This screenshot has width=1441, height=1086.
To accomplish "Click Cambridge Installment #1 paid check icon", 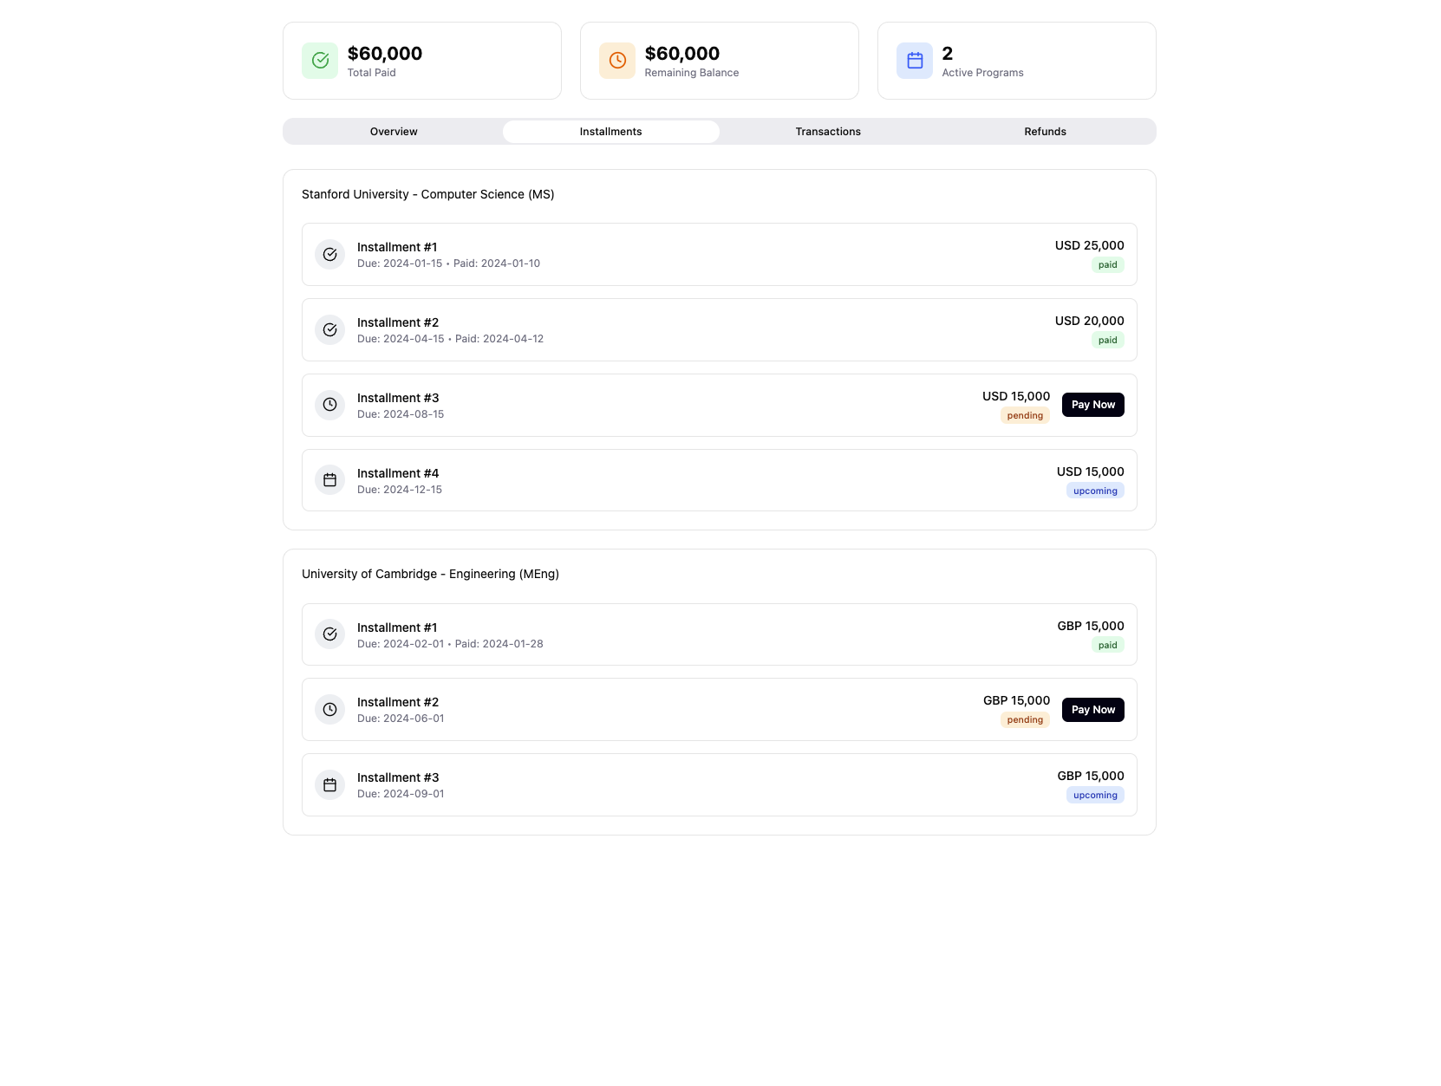I will (x=329, y=634).
